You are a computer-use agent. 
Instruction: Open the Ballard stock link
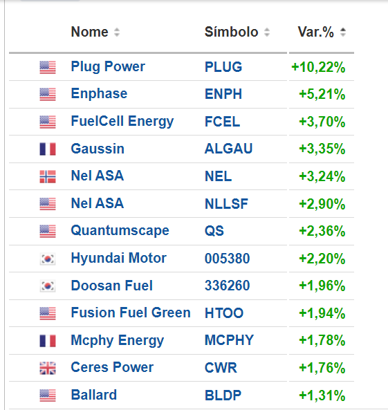pyautogui.click(x=94, y=395)
